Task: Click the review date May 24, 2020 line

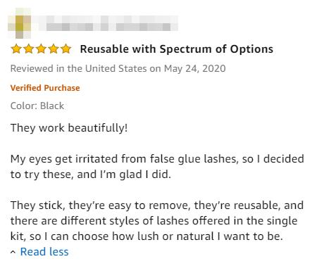Action: (118, 68)
